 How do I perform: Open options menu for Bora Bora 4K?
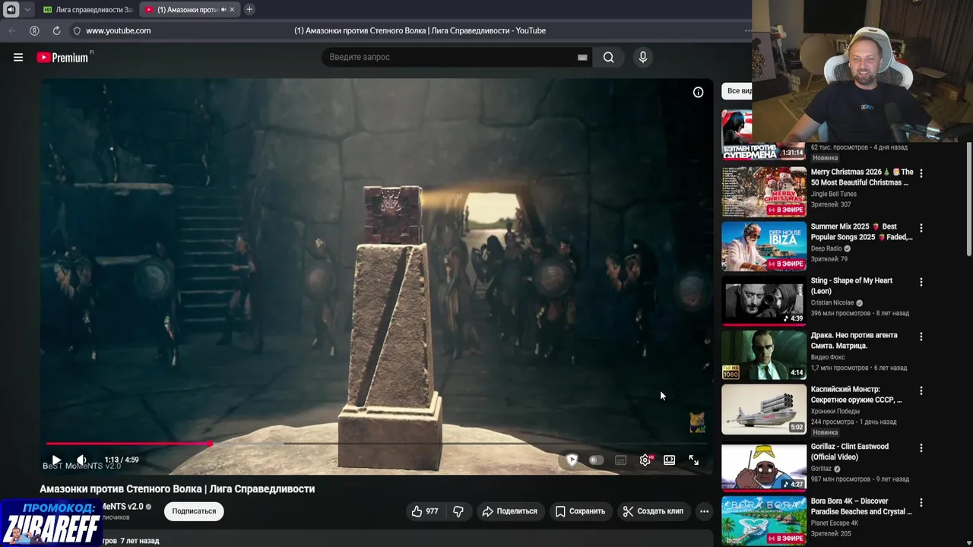[x=921, y=503]
